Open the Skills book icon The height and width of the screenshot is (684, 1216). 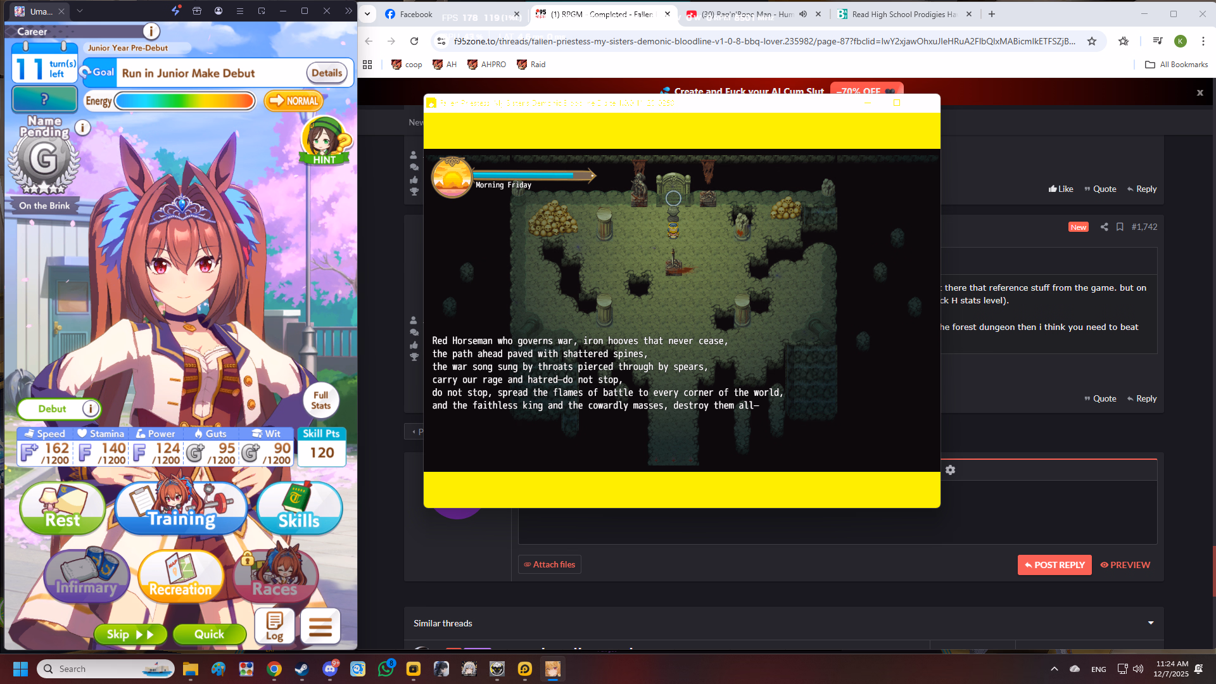pyautogui.click(x=299, y=509)
